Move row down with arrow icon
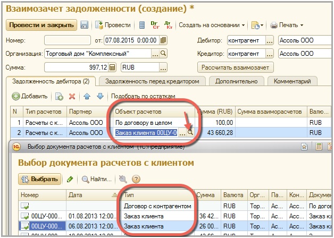This screenshot has height=238, width=334. [x=100, y=96]
